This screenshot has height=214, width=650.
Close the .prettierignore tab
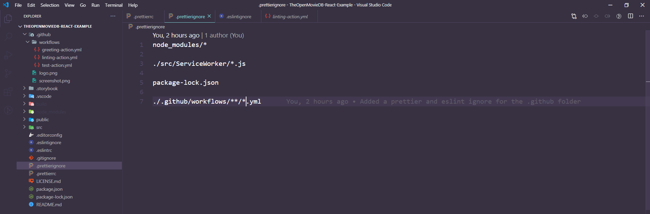pyautogui.click(x=209, y=16)
